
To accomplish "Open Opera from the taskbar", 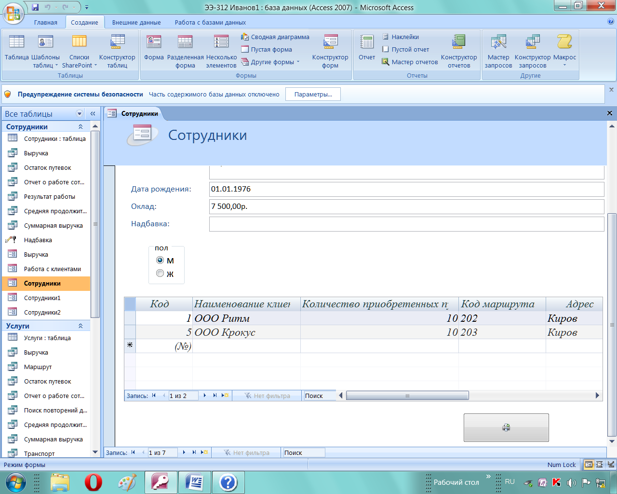I will [94, 482].
